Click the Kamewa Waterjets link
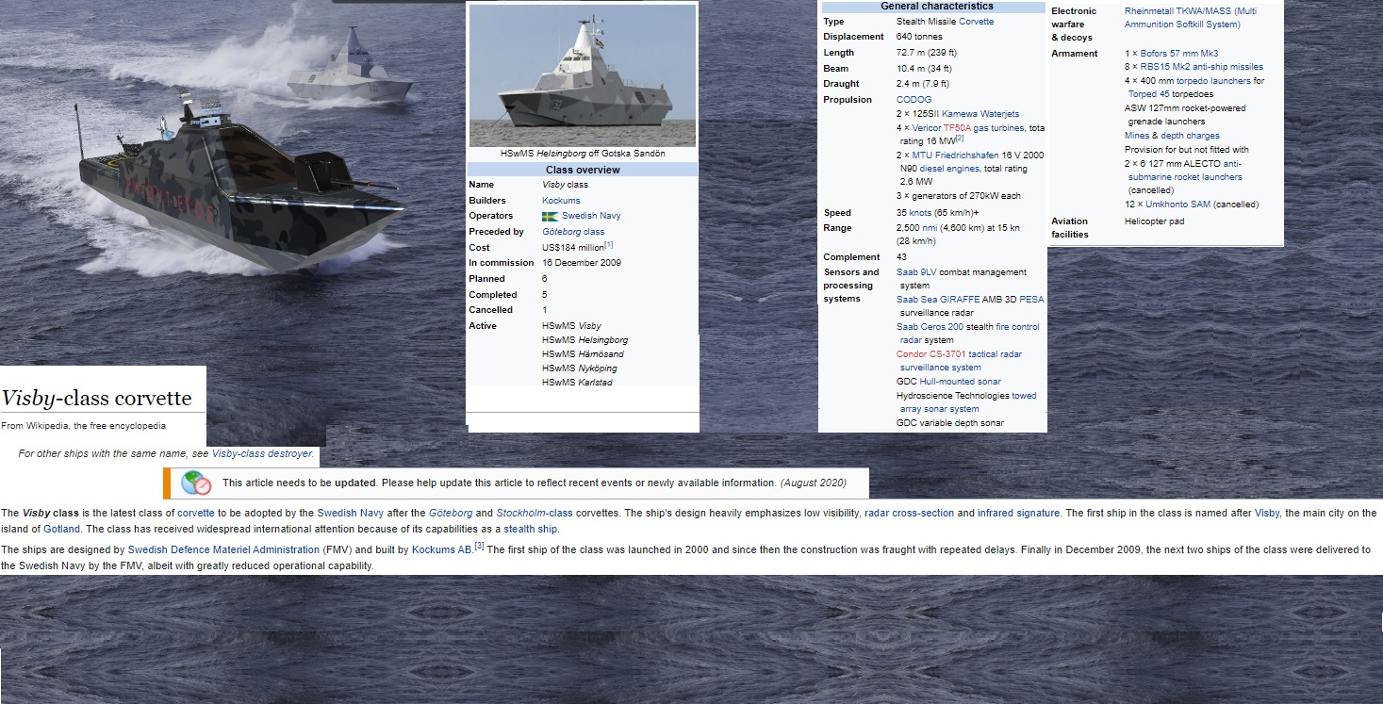1383x704 pixels. [x=980, y=114]
